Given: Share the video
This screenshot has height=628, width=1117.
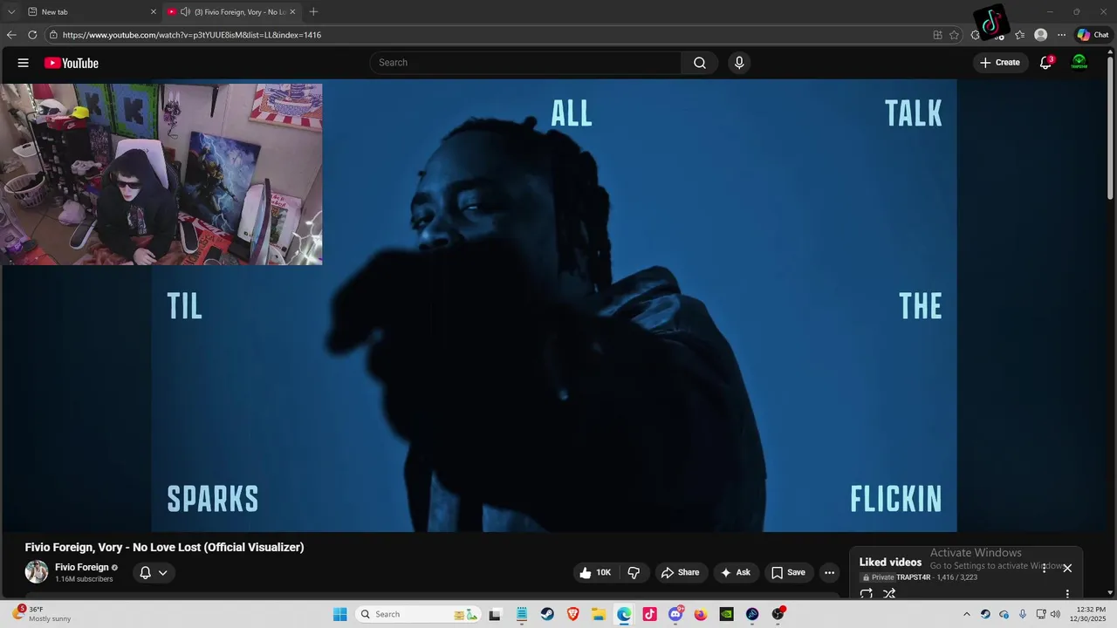Looking at the screenshot, I should 681,573.
